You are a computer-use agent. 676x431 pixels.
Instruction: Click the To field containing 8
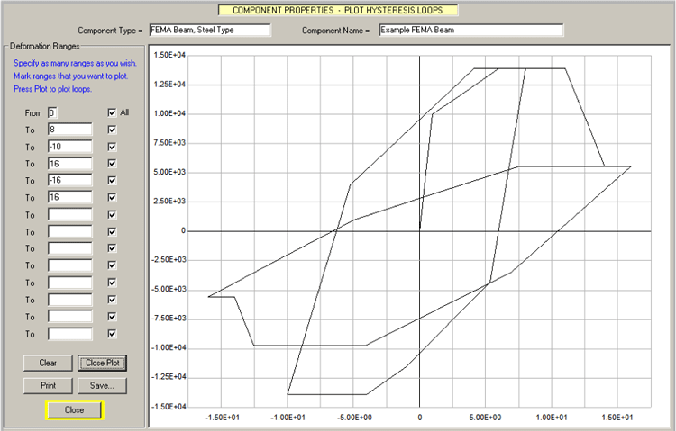(69, 130)
